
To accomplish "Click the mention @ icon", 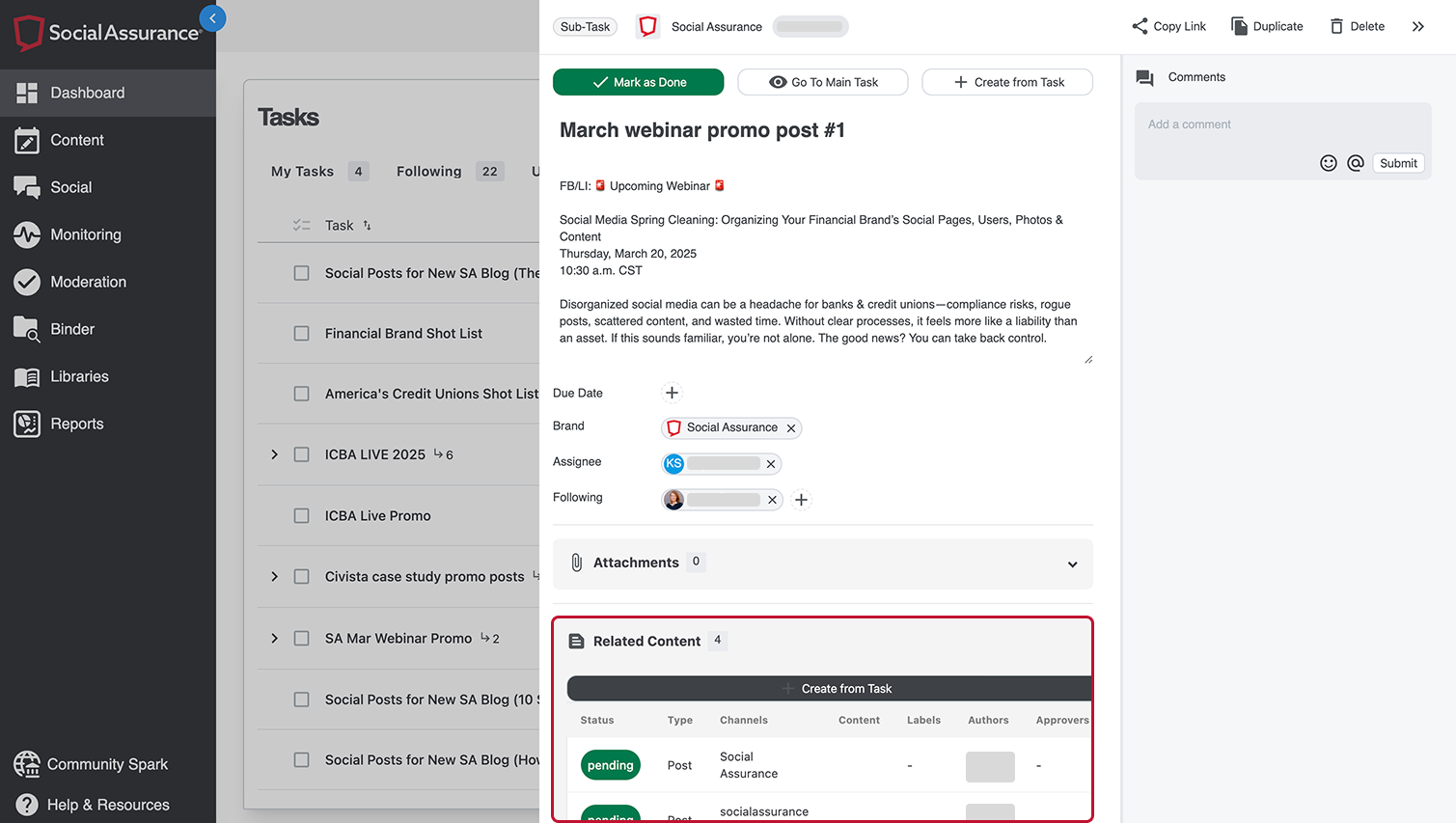I will [x=1356, y=163].
